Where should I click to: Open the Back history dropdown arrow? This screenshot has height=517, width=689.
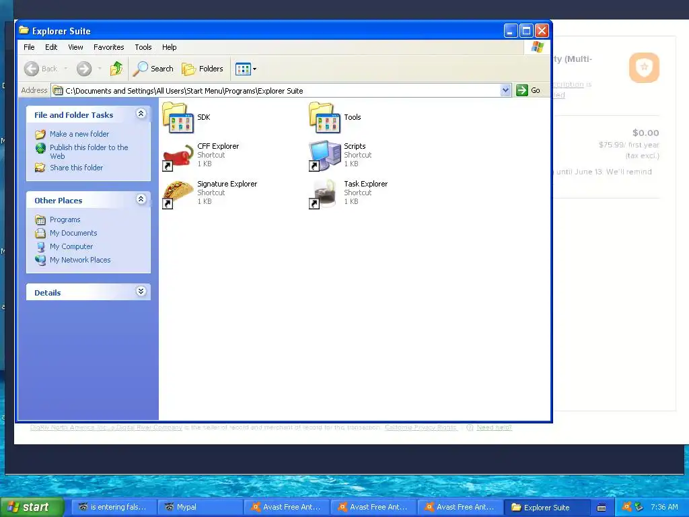tap(66, 69)
